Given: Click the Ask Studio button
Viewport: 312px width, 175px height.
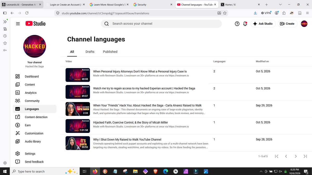Looking at the screenshot, I should pyautogui.click(x=263, y=24).
